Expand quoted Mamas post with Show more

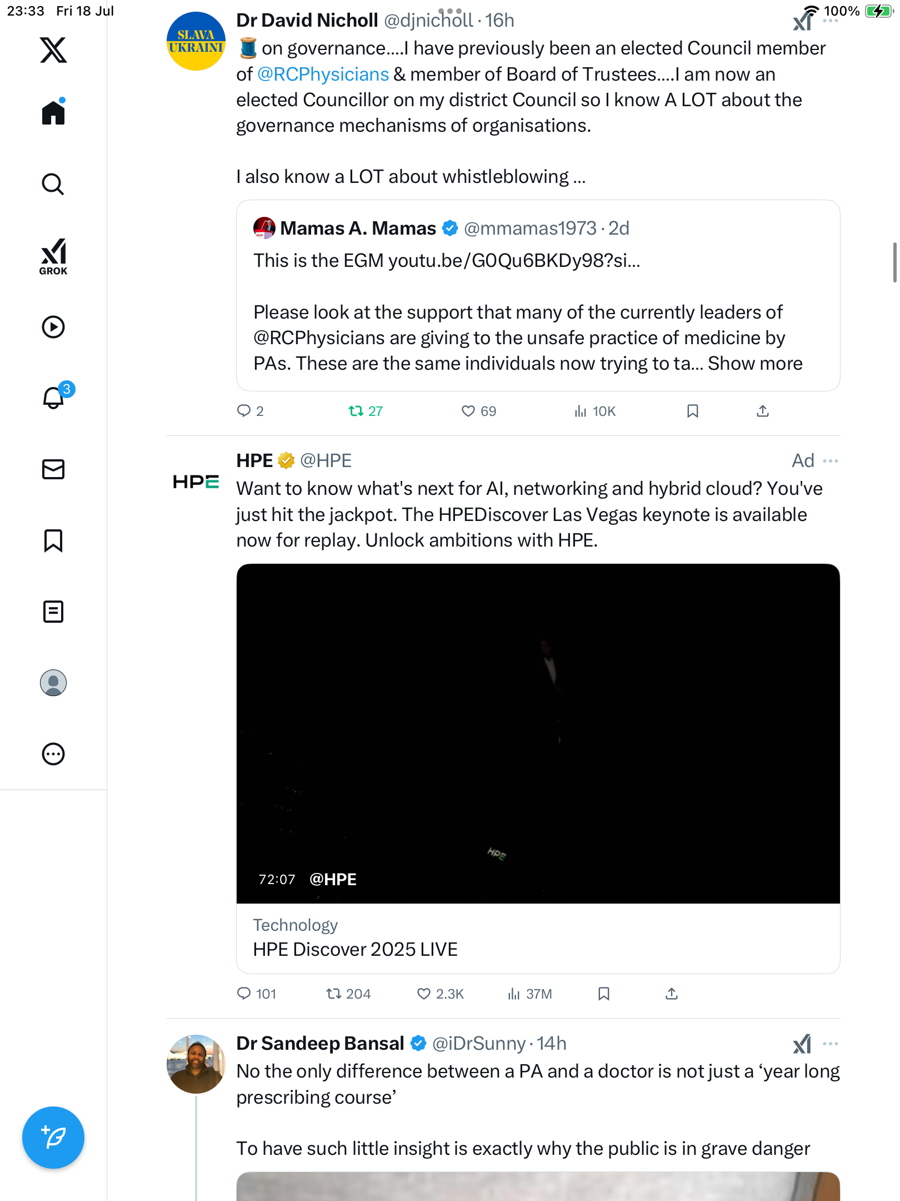[755, 363]
